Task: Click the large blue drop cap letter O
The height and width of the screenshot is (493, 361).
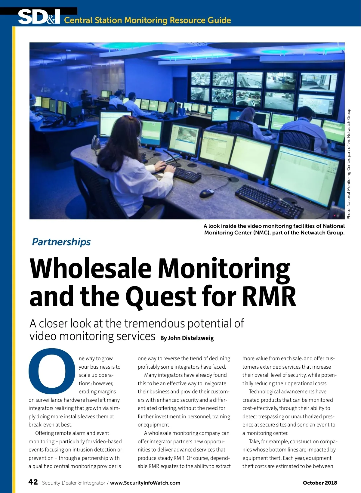Action: point(52,372)
